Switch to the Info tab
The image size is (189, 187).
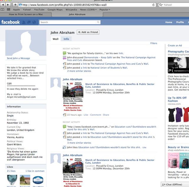click(66, 39)
